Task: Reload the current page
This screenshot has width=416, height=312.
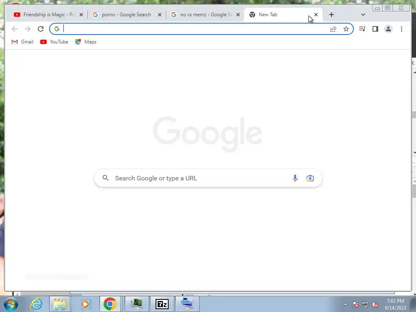Action: tap(41, 29)
